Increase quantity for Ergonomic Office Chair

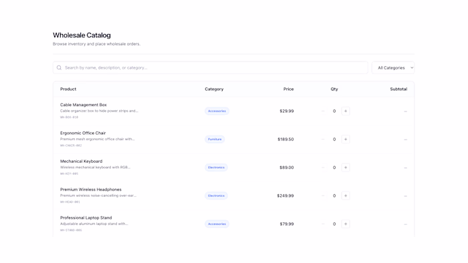tap(346, 139)
